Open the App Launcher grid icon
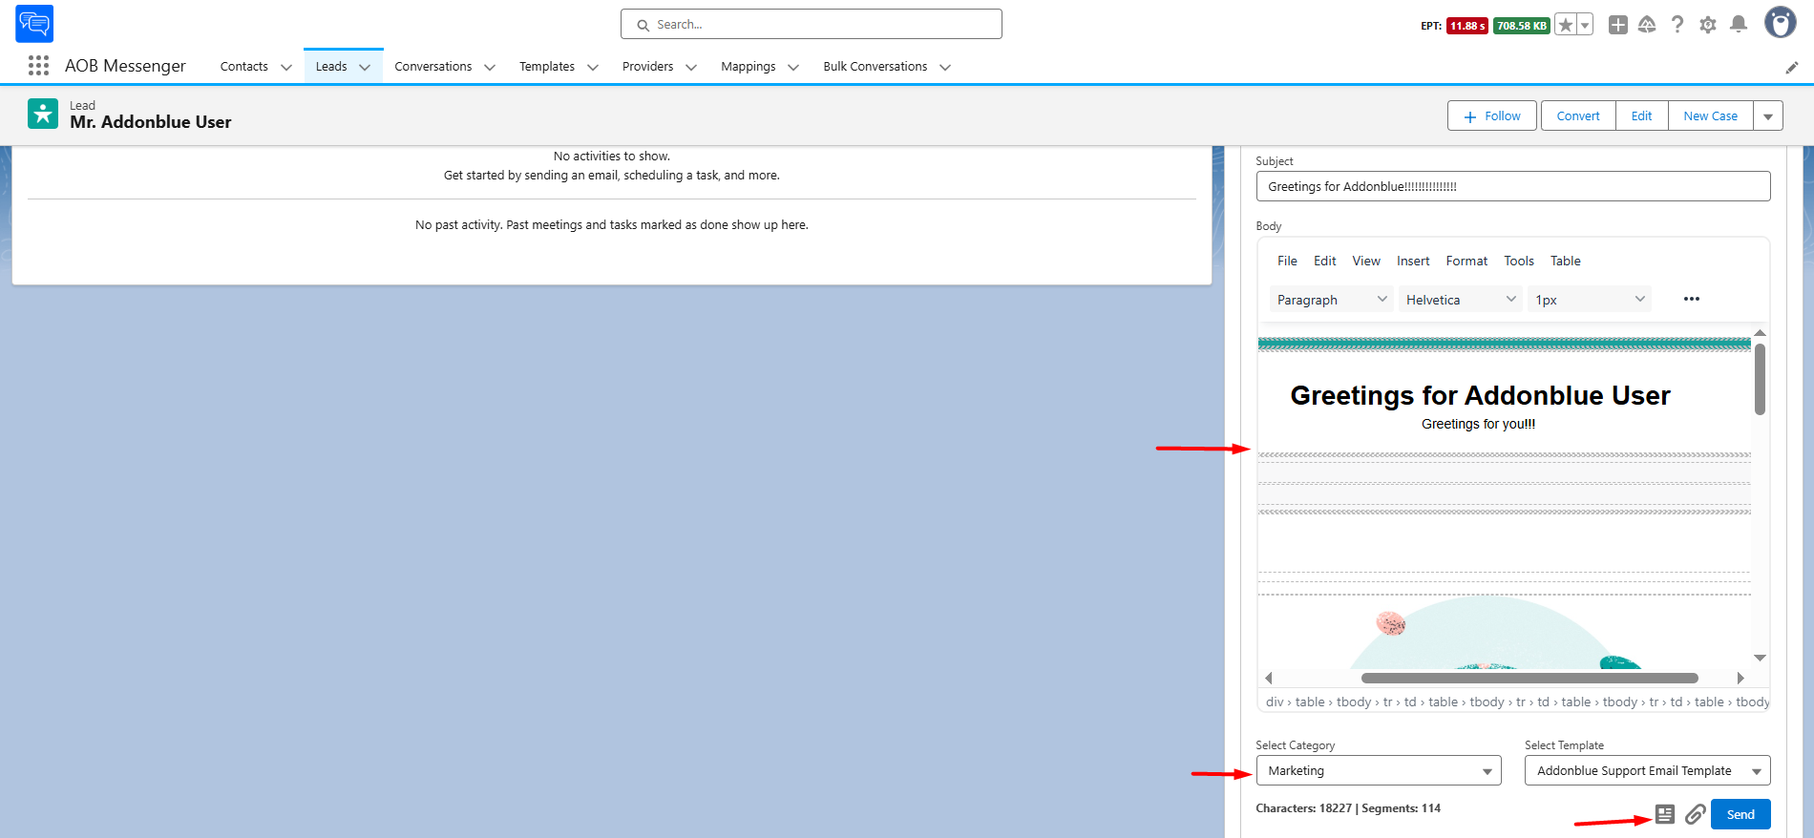Viewport: 1814px width, 838px height. pyautogui.click(x=38, y=66)
